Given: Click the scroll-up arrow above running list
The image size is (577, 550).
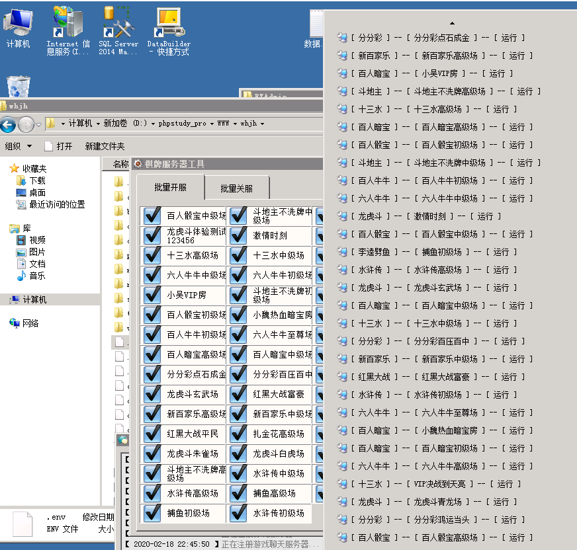Looking at the screenshot, I should pos(452,23).
